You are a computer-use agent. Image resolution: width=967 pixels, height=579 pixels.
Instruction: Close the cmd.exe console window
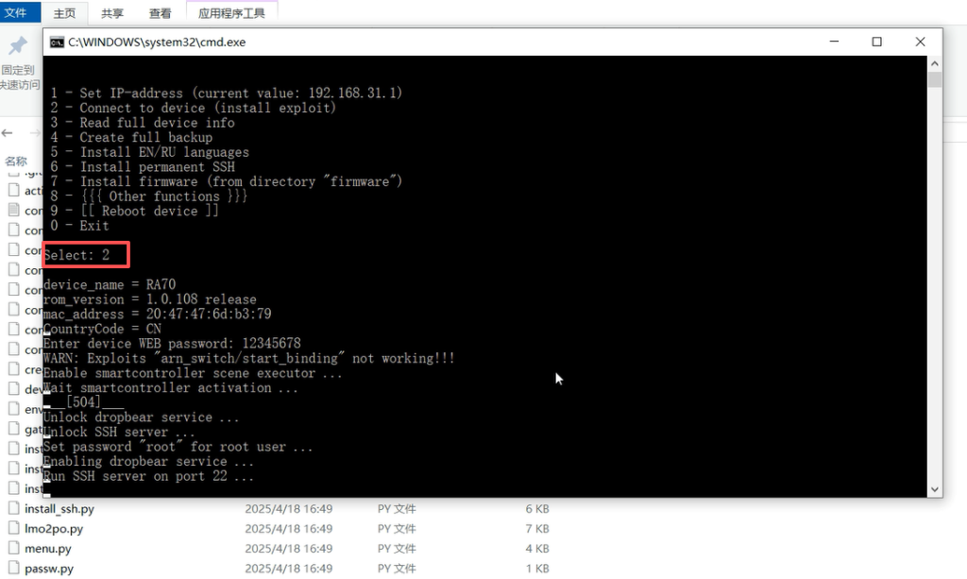[920, 42]
